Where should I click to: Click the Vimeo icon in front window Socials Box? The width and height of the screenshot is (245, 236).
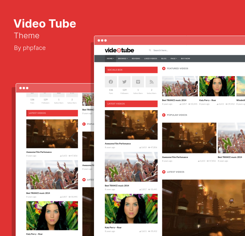pyautogui.click(x=138, y=82)
